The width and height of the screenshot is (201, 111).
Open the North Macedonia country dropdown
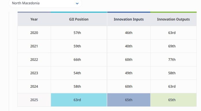pyautogui.click(x=45, y=3)
